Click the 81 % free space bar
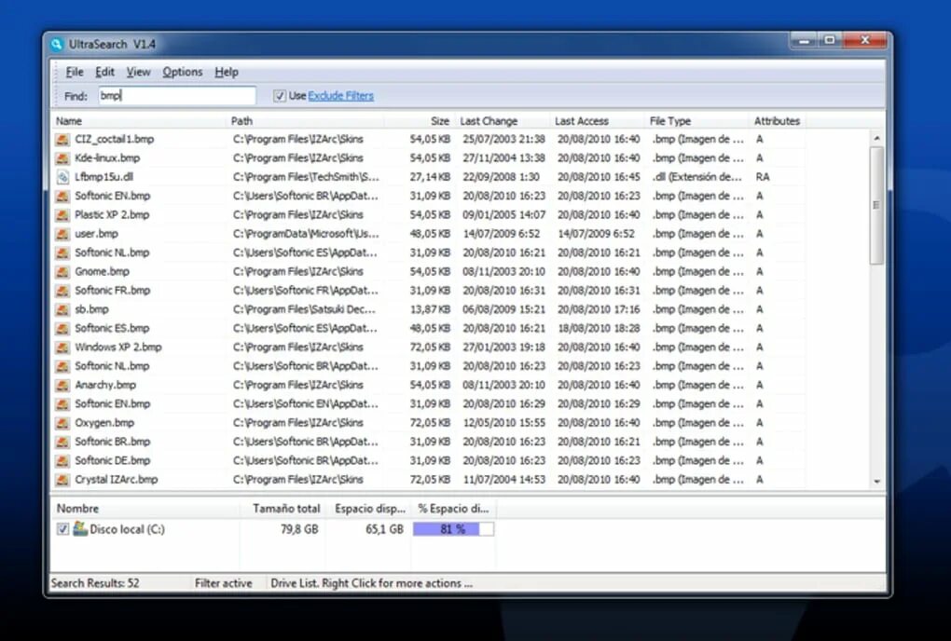Image resolution: width=951 pixels, height=641 pixels. (x=454, y=529)
